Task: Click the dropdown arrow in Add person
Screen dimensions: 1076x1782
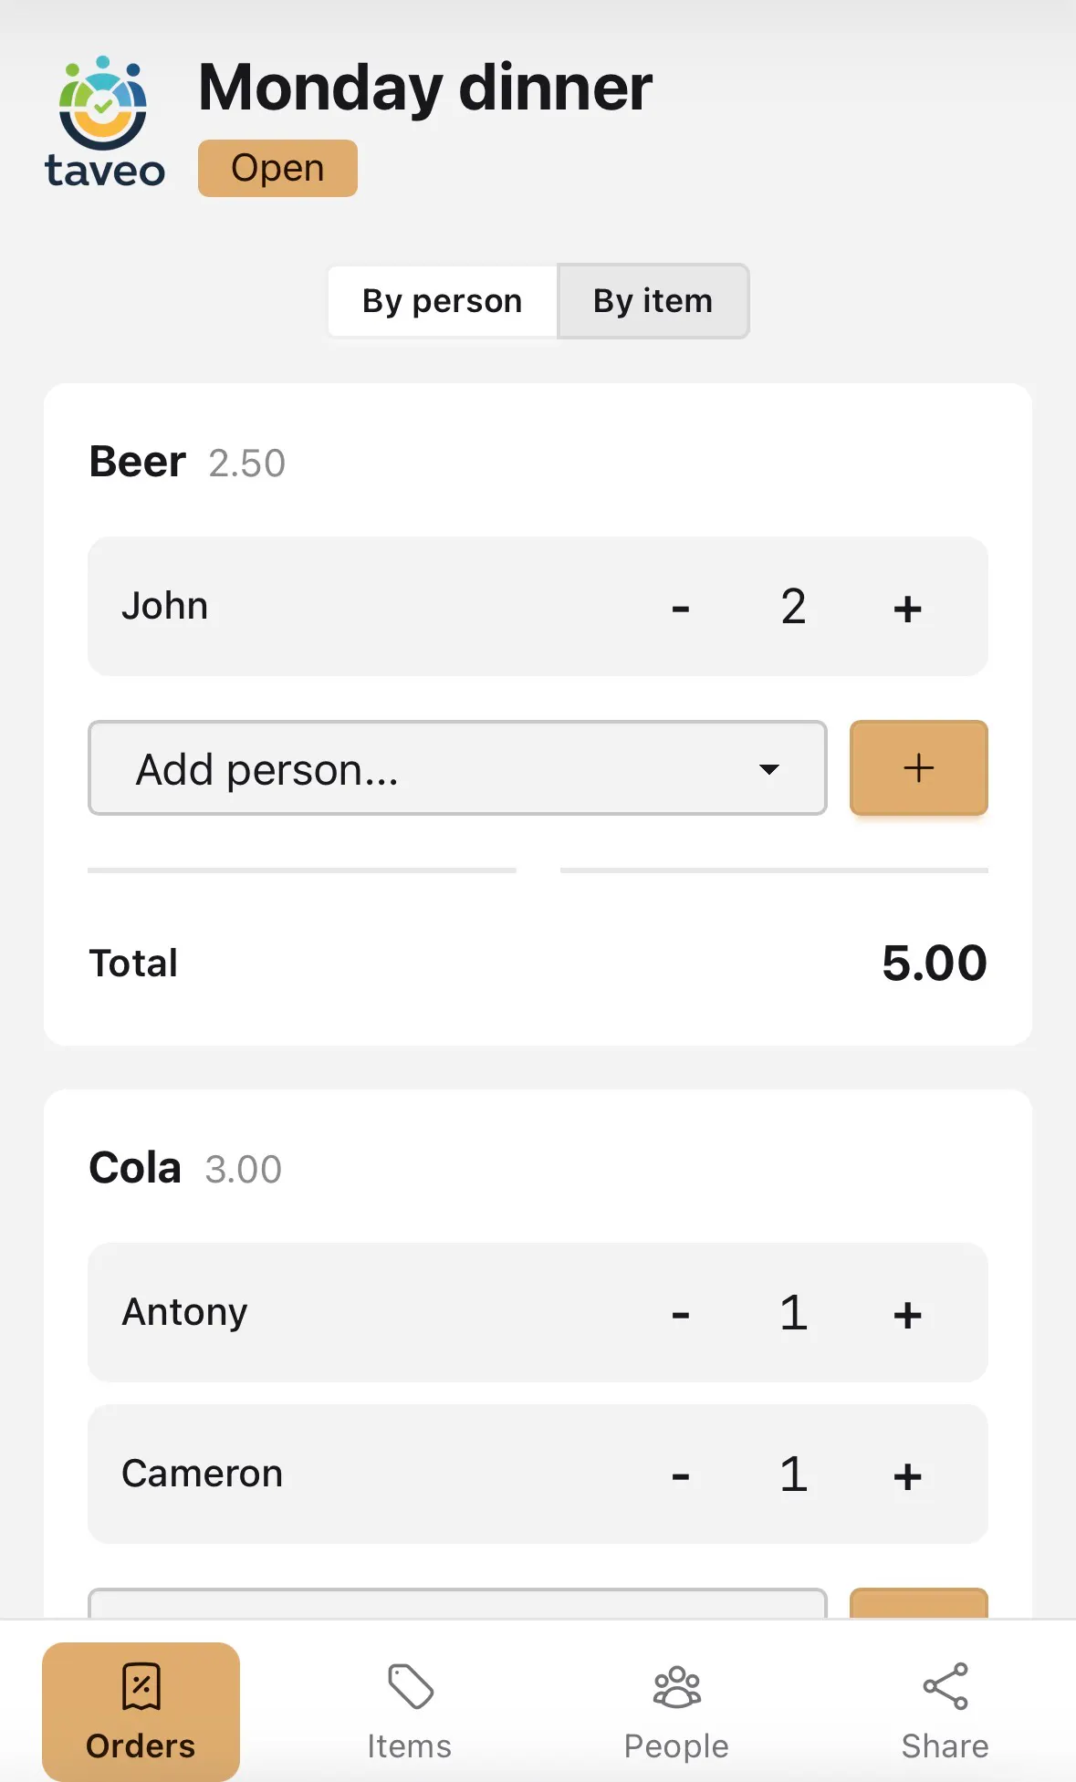Action: pyautogui.click(x=769, y=769)
